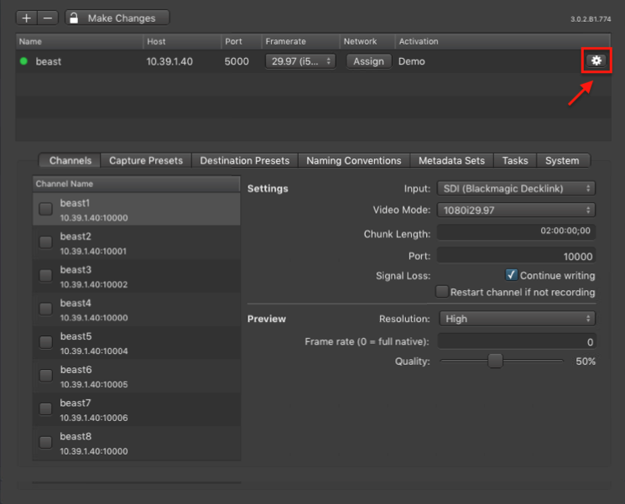Select channel row beast6
Image resolution: width=625 pixels, height=504 pixels.
click(136, 376)
